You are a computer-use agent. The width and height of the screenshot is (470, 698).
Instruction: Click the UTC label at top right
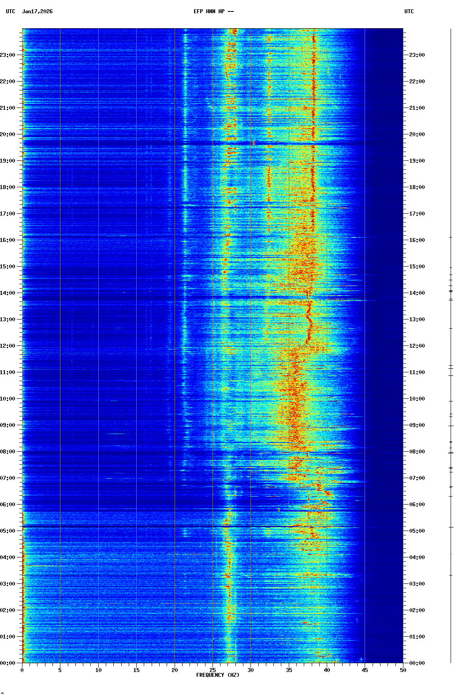pyautogui.click(x=409, y=11)
